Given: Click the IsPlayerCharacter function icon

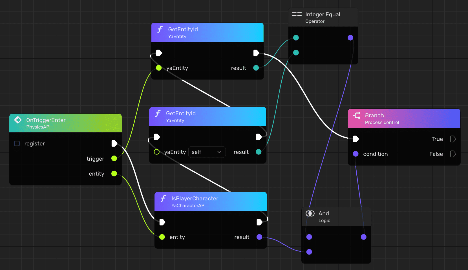Looking at the screenshot, I should point(163,199).
